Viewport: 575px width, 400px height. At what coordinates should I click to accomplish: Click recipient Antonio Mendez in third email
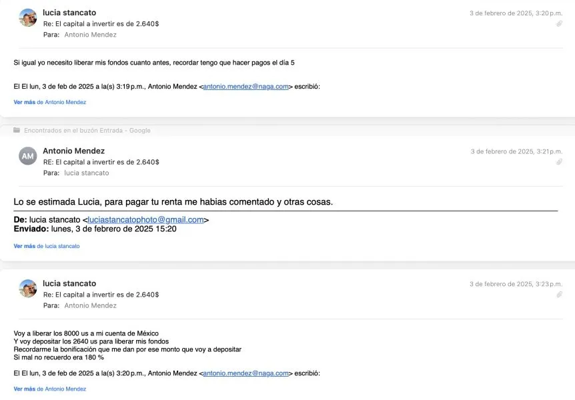(90, 306)
